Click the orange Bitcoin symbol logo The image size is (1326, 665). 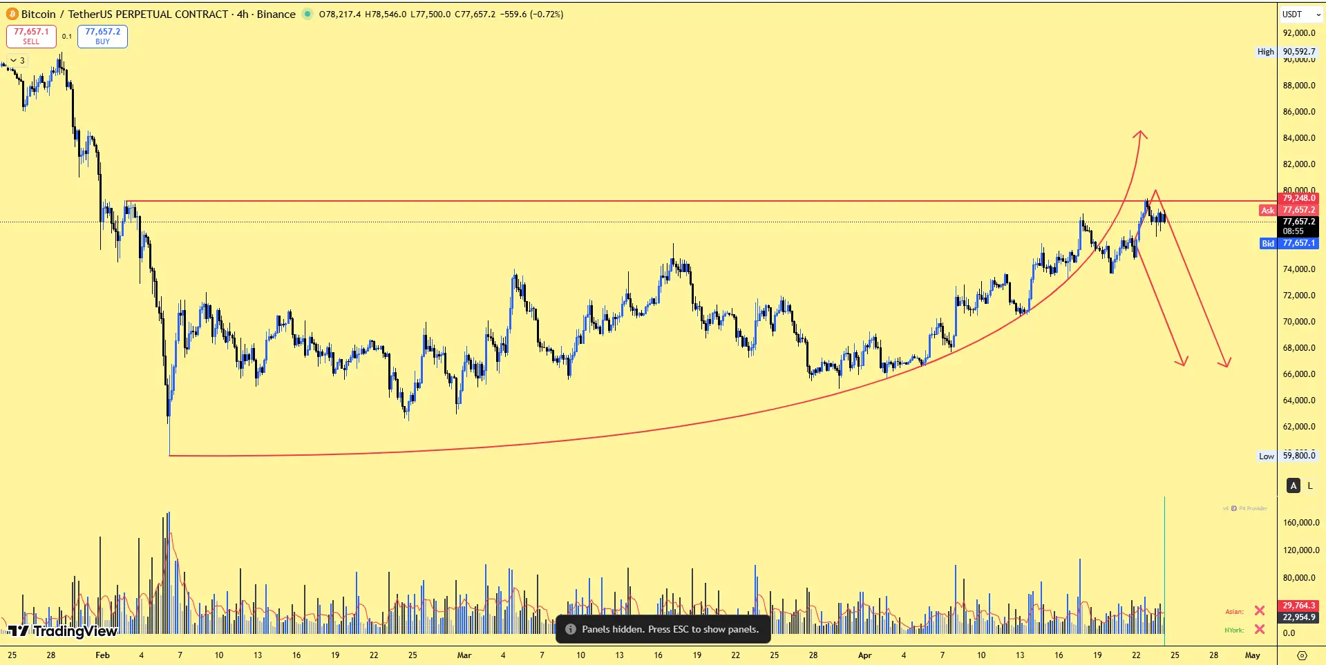pos(12,14)
